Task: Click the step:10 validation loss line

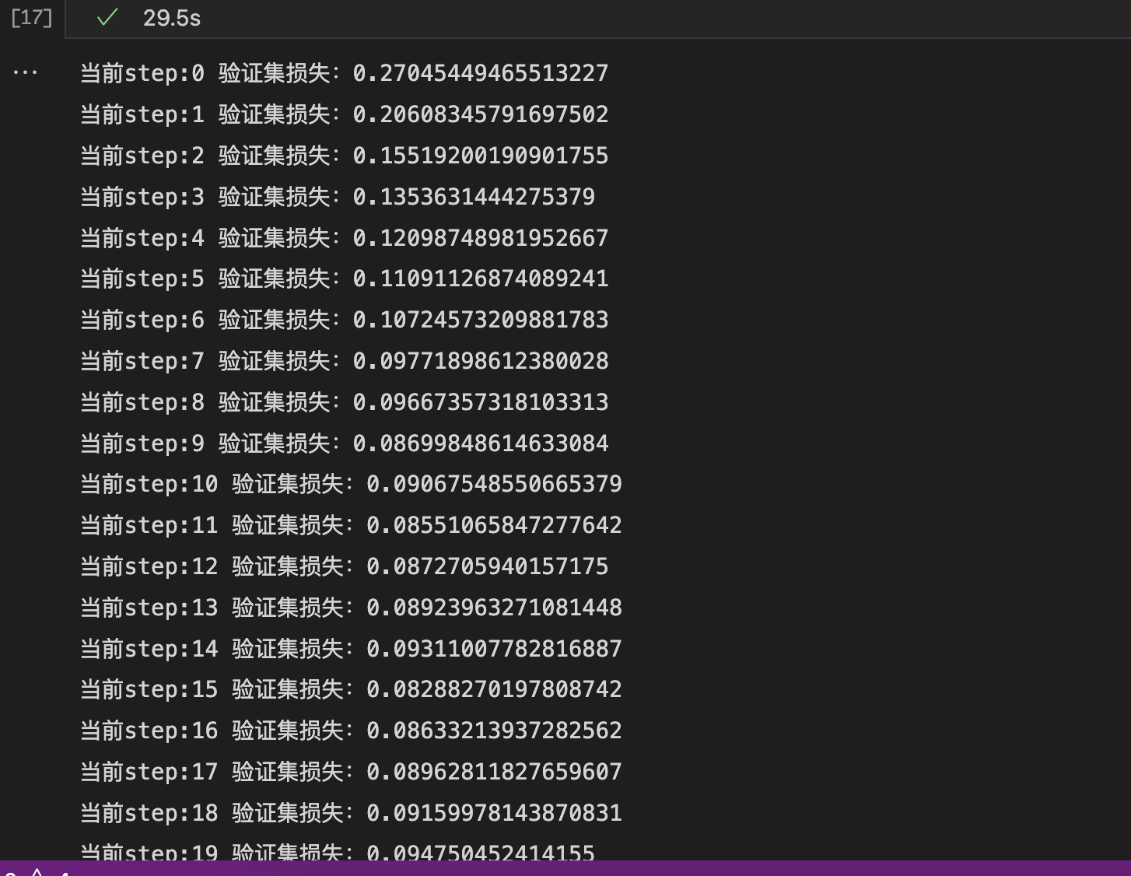Action: (351, 483)
